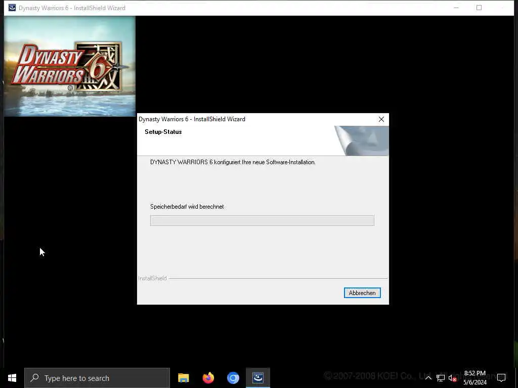Open the blue circle browser icon in taskbar

(x=233, y=378)
